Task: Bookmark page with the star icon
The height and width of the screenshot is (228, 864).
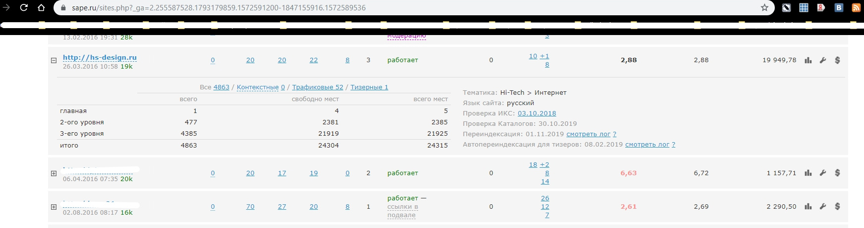Action: (x=764, y=7)
